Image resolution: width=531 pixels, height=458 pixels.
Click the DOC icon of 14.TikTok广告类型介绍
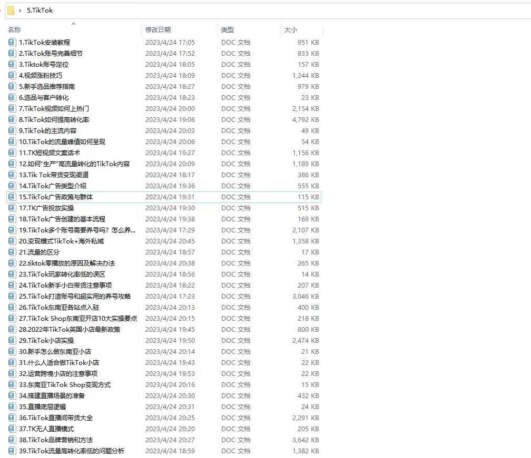coord(12,186)
